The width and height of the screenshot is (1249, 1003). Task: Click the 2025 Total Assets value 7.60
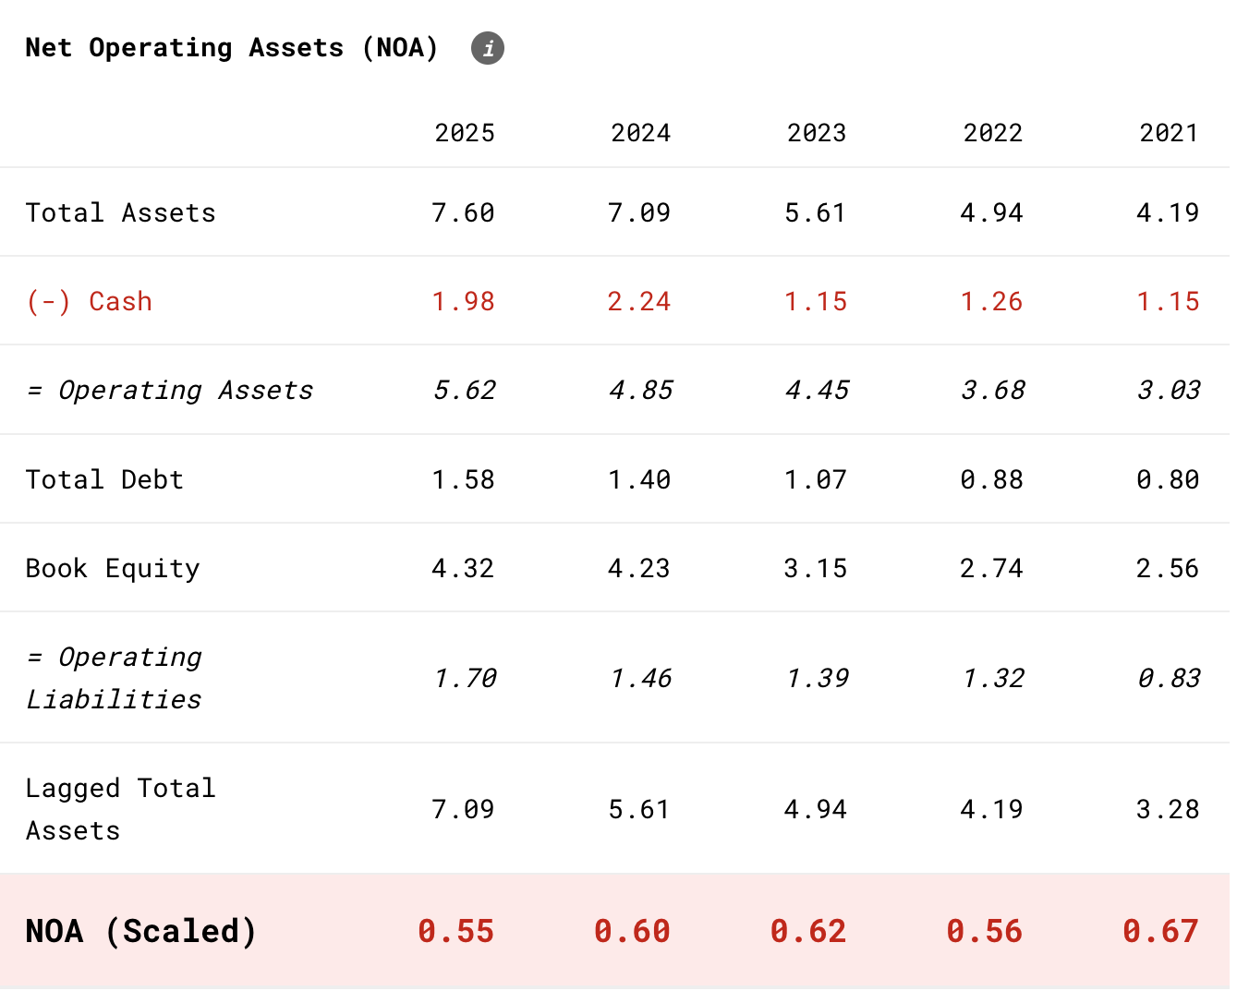pos(464,213)
